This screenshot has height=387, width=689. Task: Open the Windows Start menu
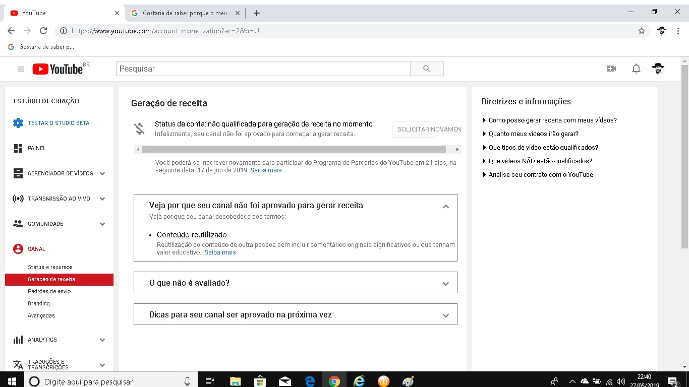tap(12, 381)
